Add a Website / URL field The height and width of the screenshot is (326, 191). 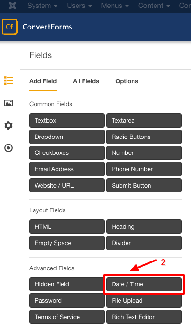(67, 185)
